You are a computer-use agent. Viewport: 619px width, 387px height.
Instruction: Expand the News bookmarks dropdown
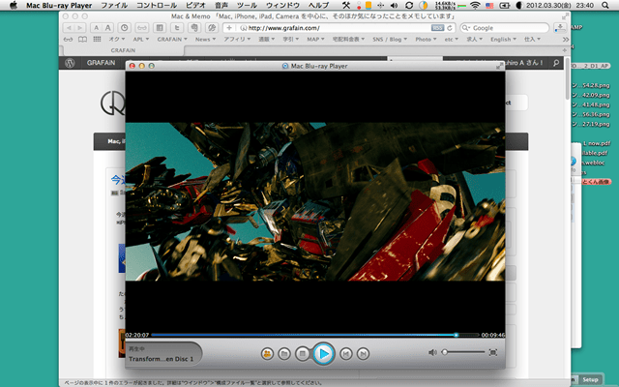pos(205,39)
